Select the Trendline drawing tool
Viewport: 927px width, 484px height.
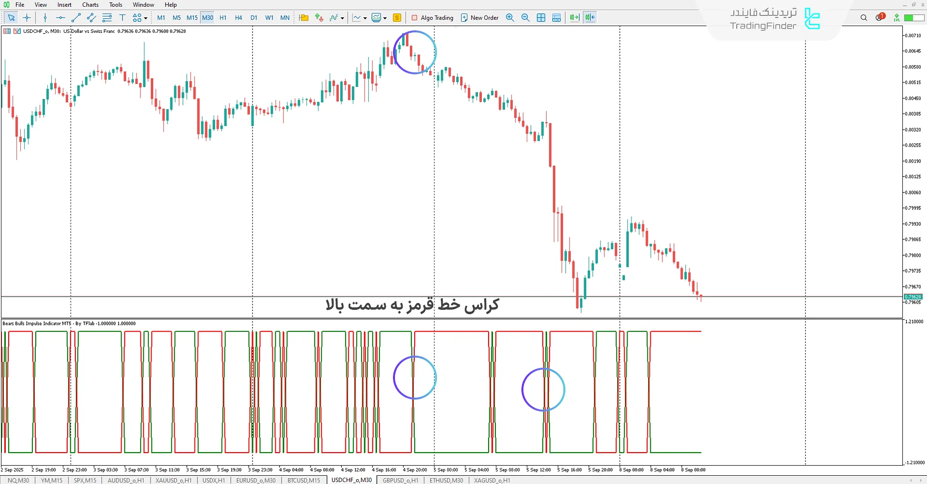click(x=75, y=17)
